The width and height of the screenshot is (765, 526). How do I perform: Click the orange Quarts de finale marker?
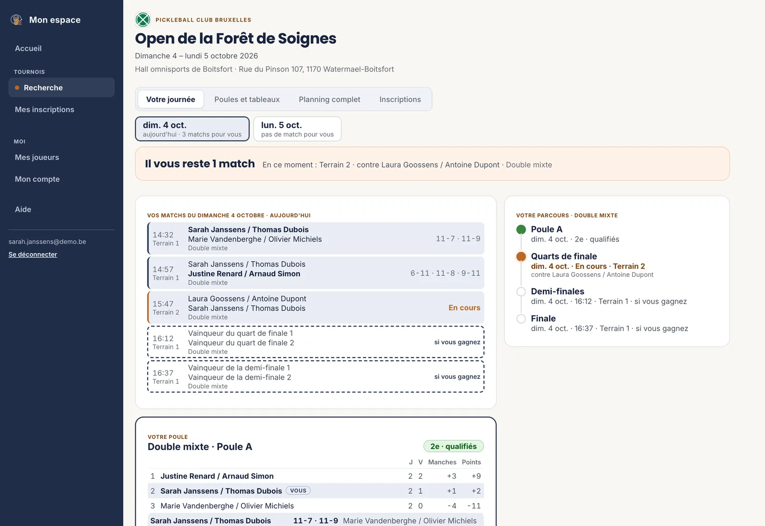click(521, 256)
